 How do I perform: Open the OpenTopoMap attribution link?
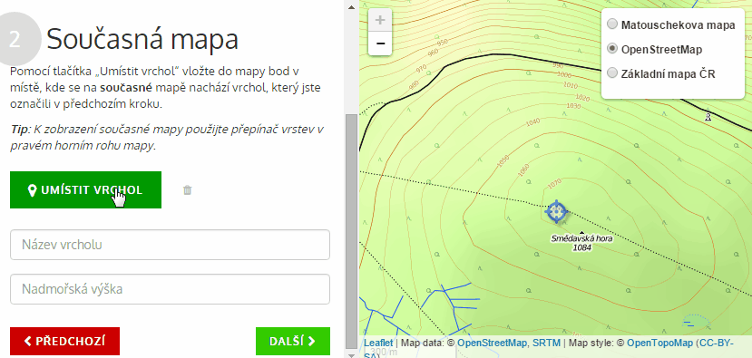tap(659, 343)
